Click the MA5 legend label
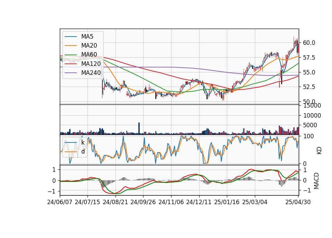Viewport: 332px width, 238px height. tap(87, 37)
